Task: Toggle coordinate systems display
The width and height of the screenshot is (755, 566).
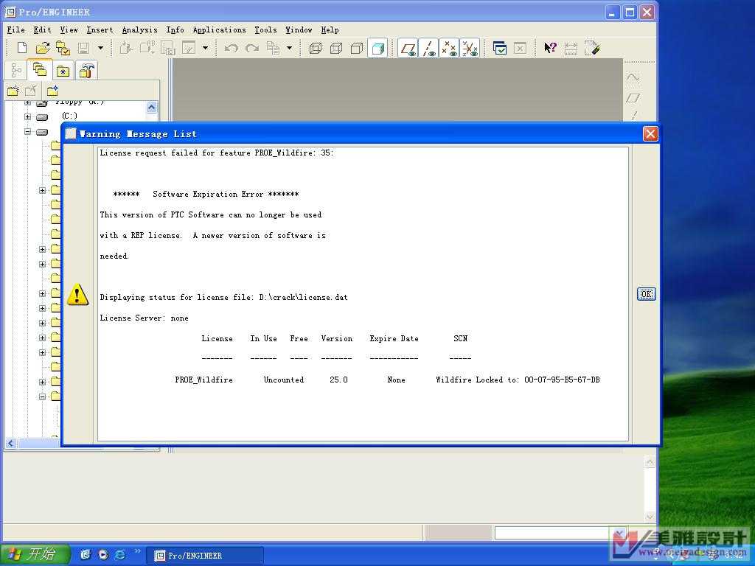Action: click(x=470, y=48)
